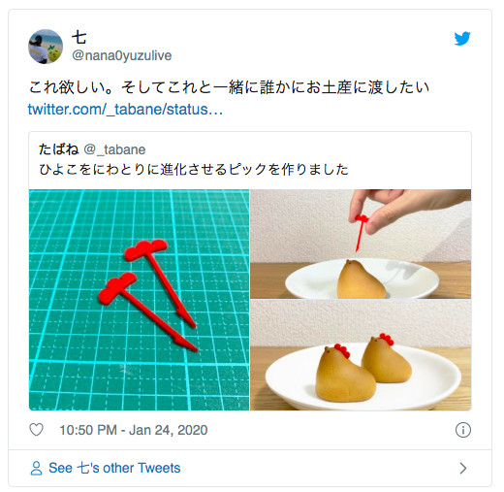
Task: Open the quoted tweet card header area
Action: coord(250,160)
